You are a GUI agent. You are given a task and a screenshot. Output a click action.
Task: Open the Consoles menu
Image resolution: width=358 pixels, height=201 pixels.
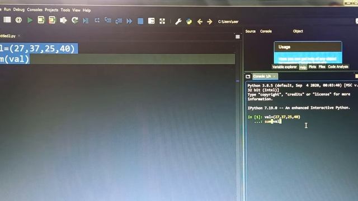[x=35, y=9]
